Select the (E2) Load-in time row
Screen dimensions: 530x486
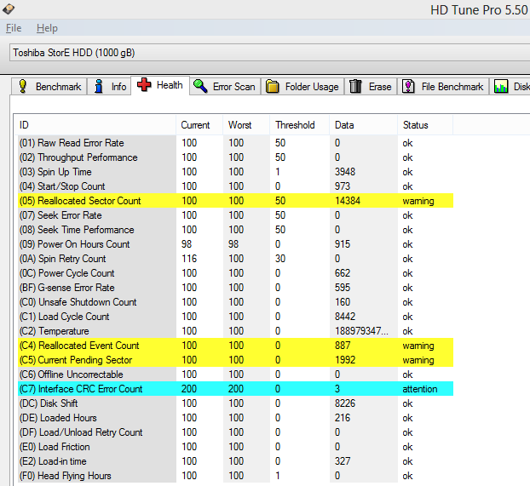click(235, 461)
